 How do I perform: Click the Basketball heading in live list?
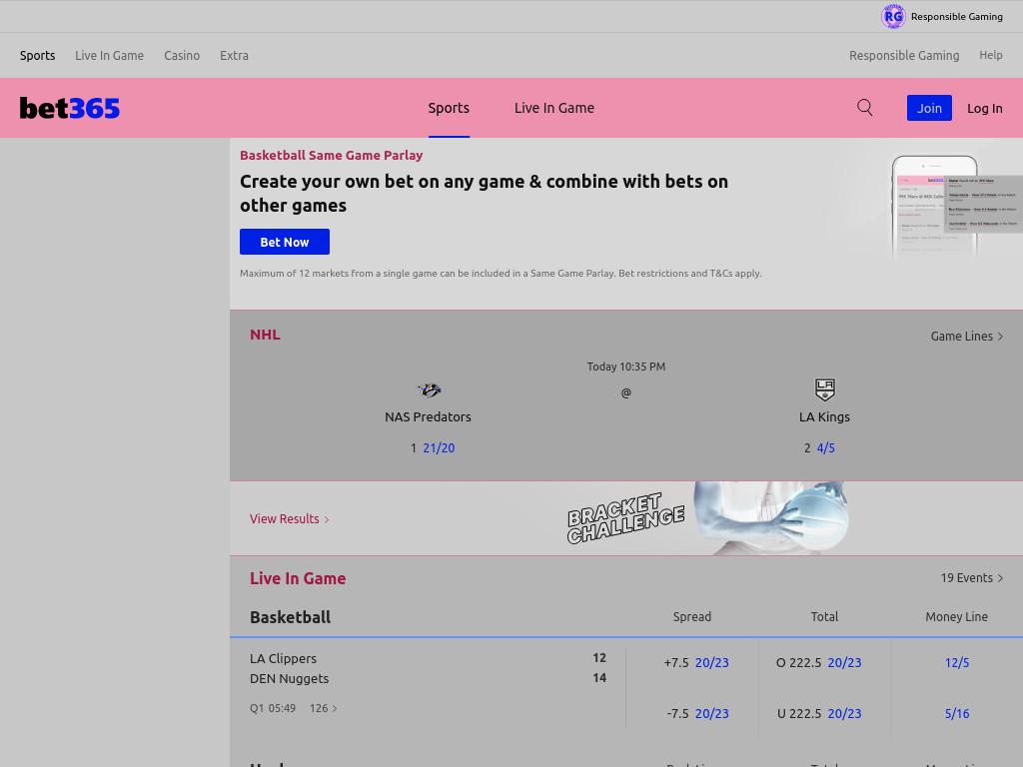click(291, 617)
